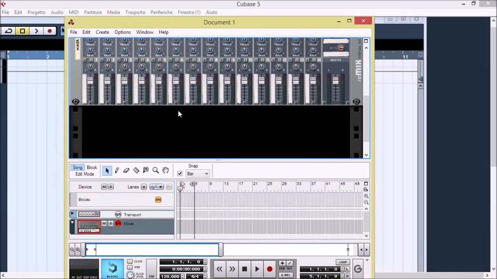Select the Mute tool in sequencer toolbar
Viewport: 497px width, 279px height.
pos(146,170)
